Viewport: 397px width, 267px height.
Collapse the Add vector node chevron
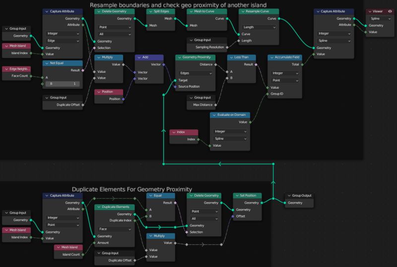[139, 57]
